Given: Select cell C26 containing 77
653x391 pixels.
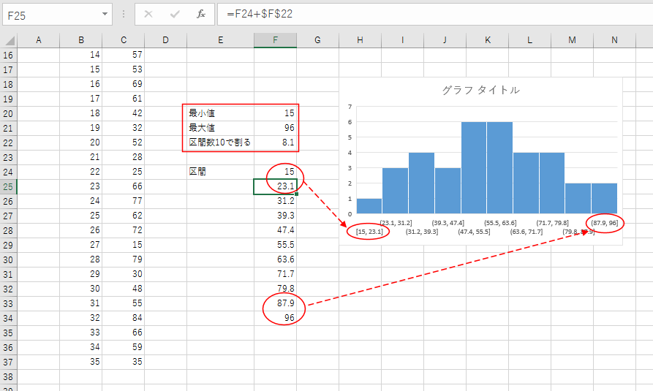Looking at the screenshot, I should (x=123, y=201).
